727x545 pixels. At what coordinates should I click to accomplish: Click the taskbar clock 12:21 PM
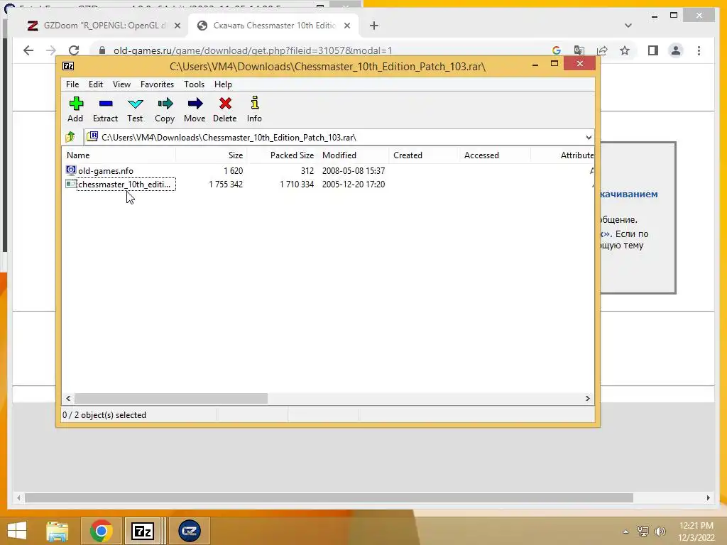coord(696,526)
